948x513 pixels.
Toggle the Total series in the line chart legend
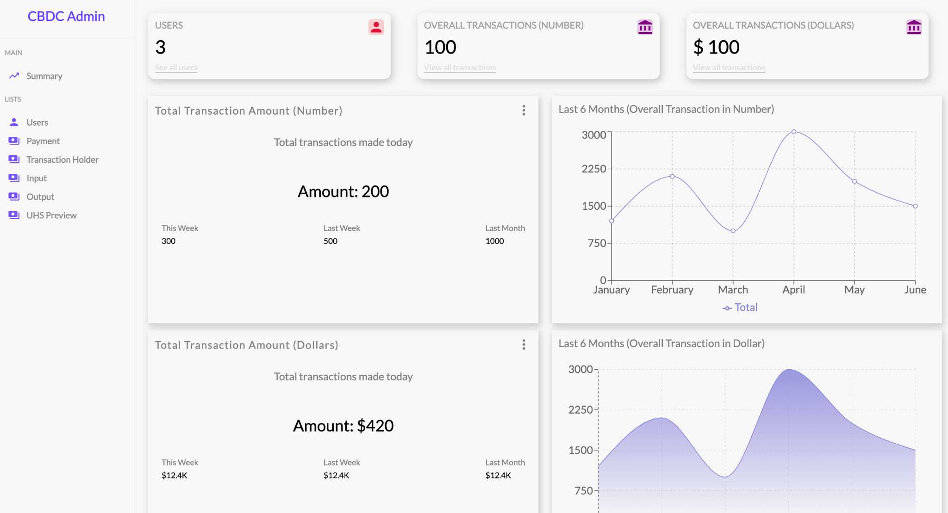pyautogui.click(x=740, y=307)
